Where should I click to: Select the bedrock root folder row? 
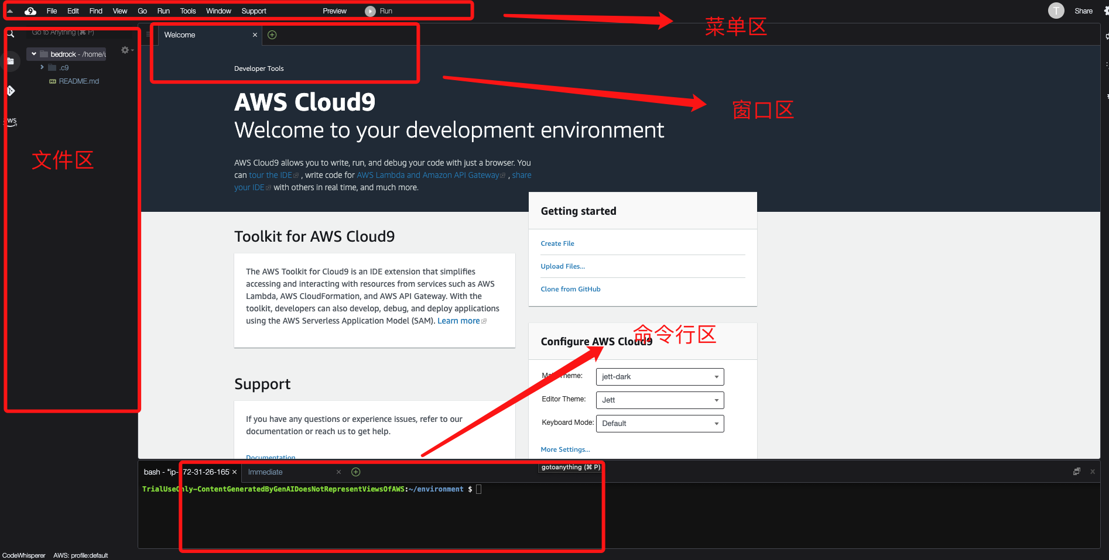67,54
